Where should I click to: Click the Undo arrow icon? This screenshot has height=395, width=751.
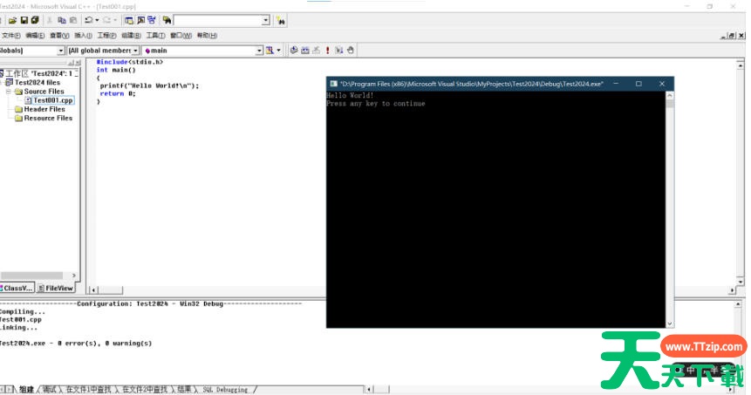pyautogui.click(x=89, y=20)
